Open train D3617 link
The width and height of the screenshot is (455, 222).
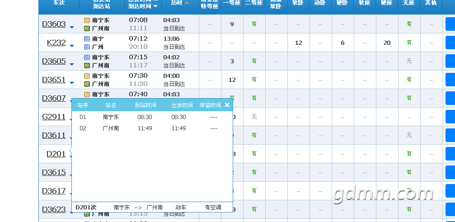(x=54, y=191)
